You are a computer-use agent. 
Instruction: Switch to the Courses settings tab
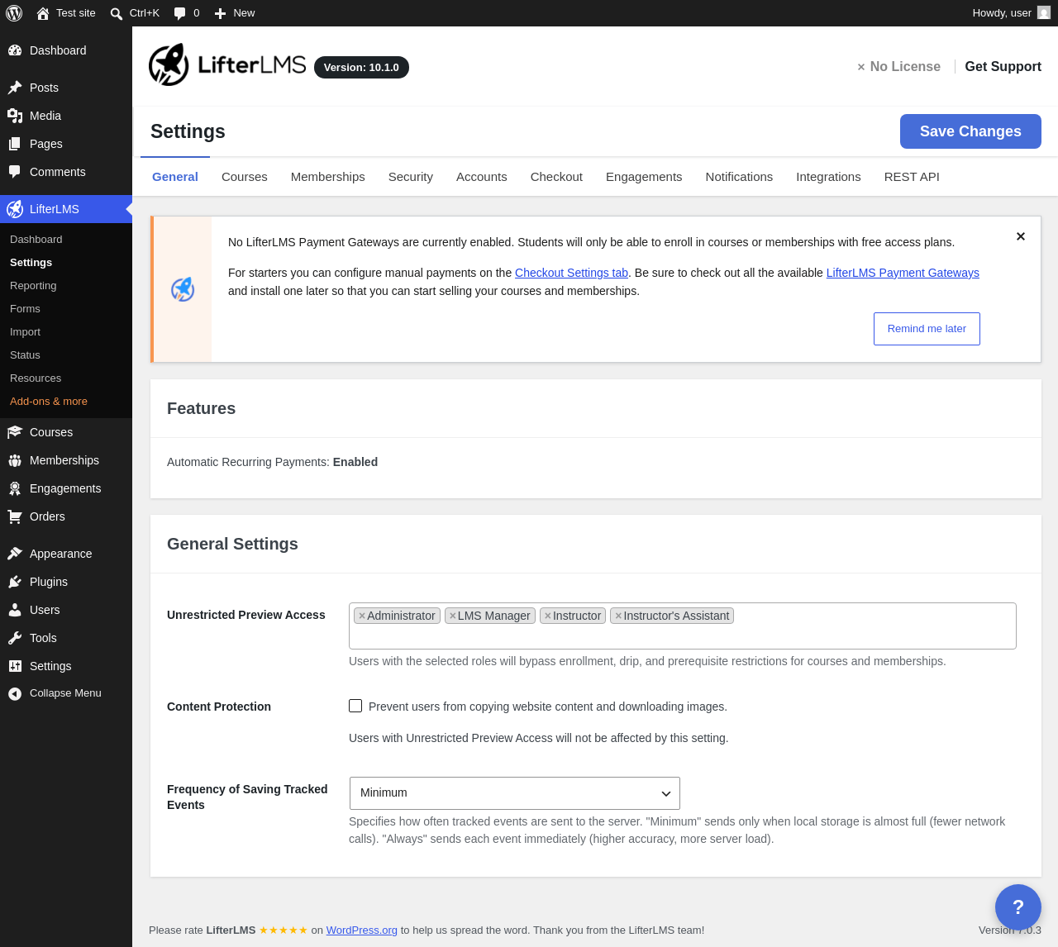click(x=245, y=177)
